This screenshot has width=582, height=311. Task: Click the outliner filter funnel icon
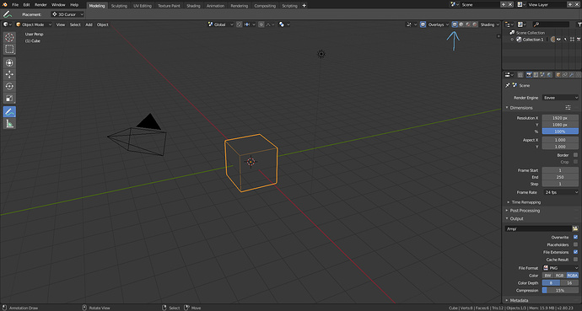coord(579,24)
